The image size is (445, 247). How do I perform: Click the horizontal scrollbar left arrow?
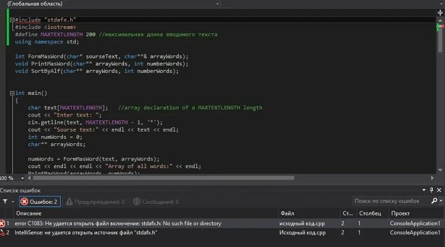(x=29, y=178)
